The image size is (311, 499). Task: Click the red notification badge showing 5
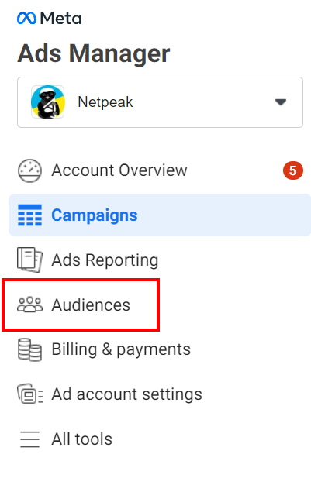(x=293, y=170)
